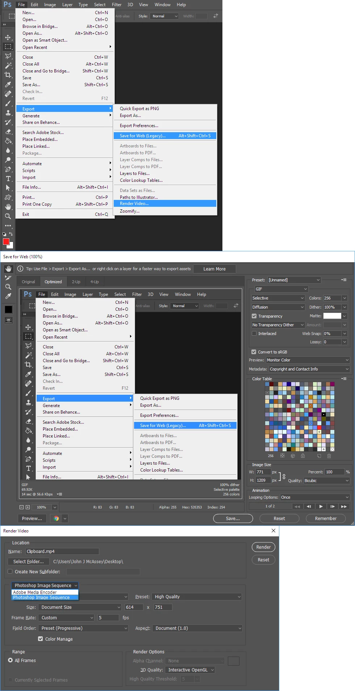Open the GIF file format dropdown
The width and height of the screenshot is (355, 691).
coord(281,289)
